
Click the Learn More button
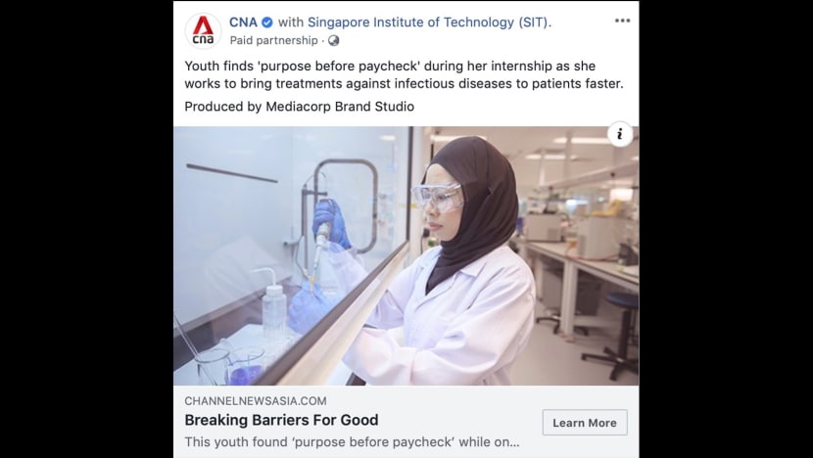pyautogui.click(x=585, y=423)
